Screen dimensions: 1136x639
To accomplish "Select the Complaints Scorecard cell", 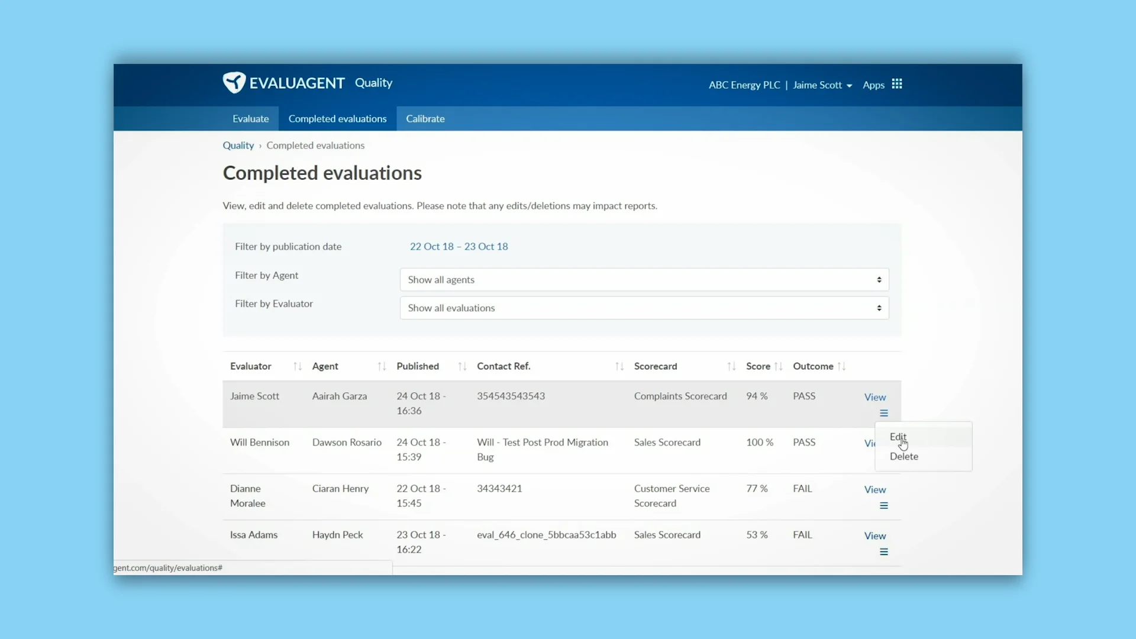I will (680, 396).
